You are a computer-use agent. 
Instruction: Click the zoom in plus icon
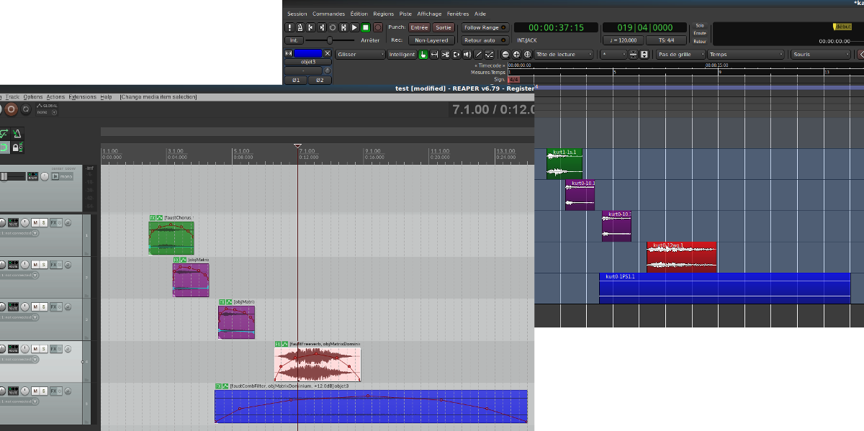(517, 55)
